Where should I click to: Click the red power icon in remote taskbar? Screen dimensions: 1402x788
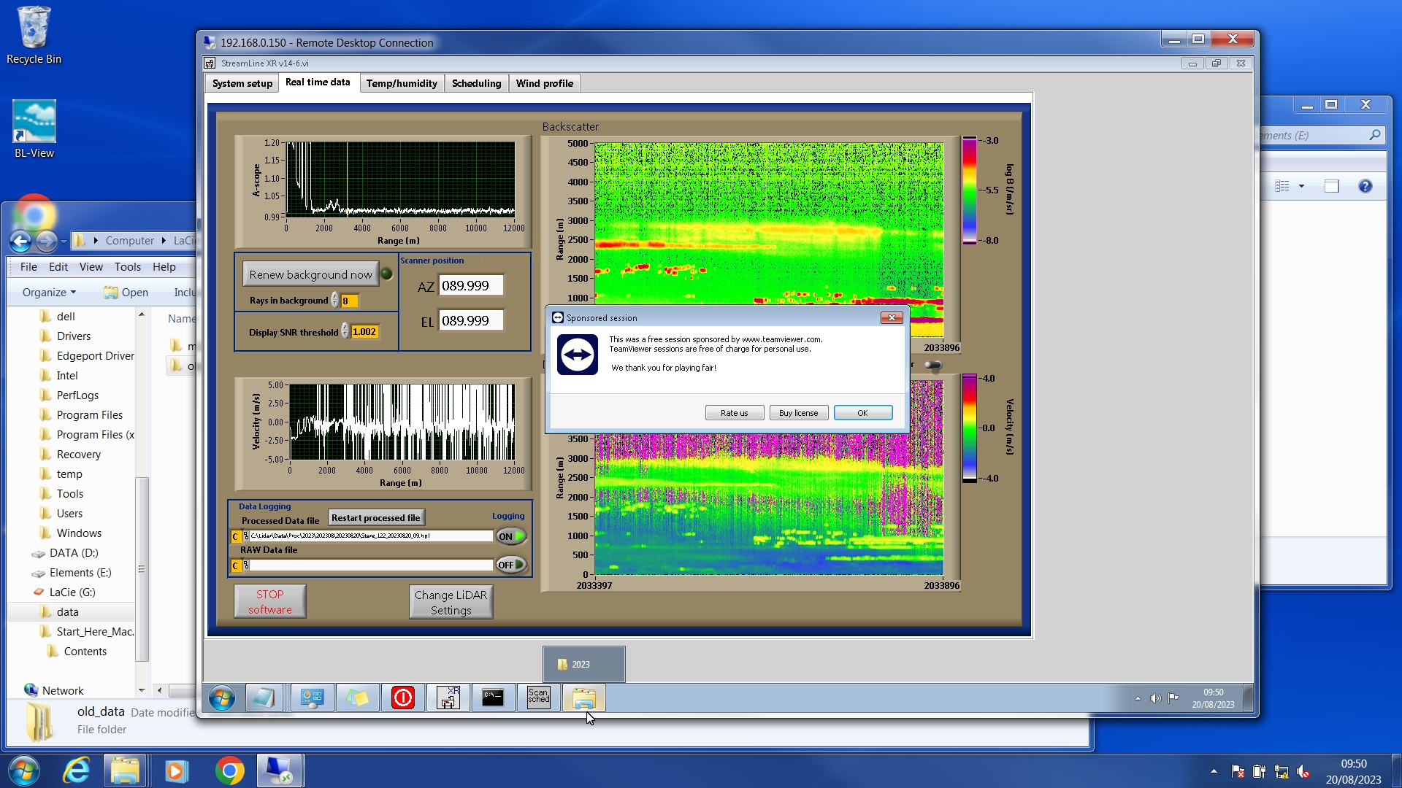(402, 698)
